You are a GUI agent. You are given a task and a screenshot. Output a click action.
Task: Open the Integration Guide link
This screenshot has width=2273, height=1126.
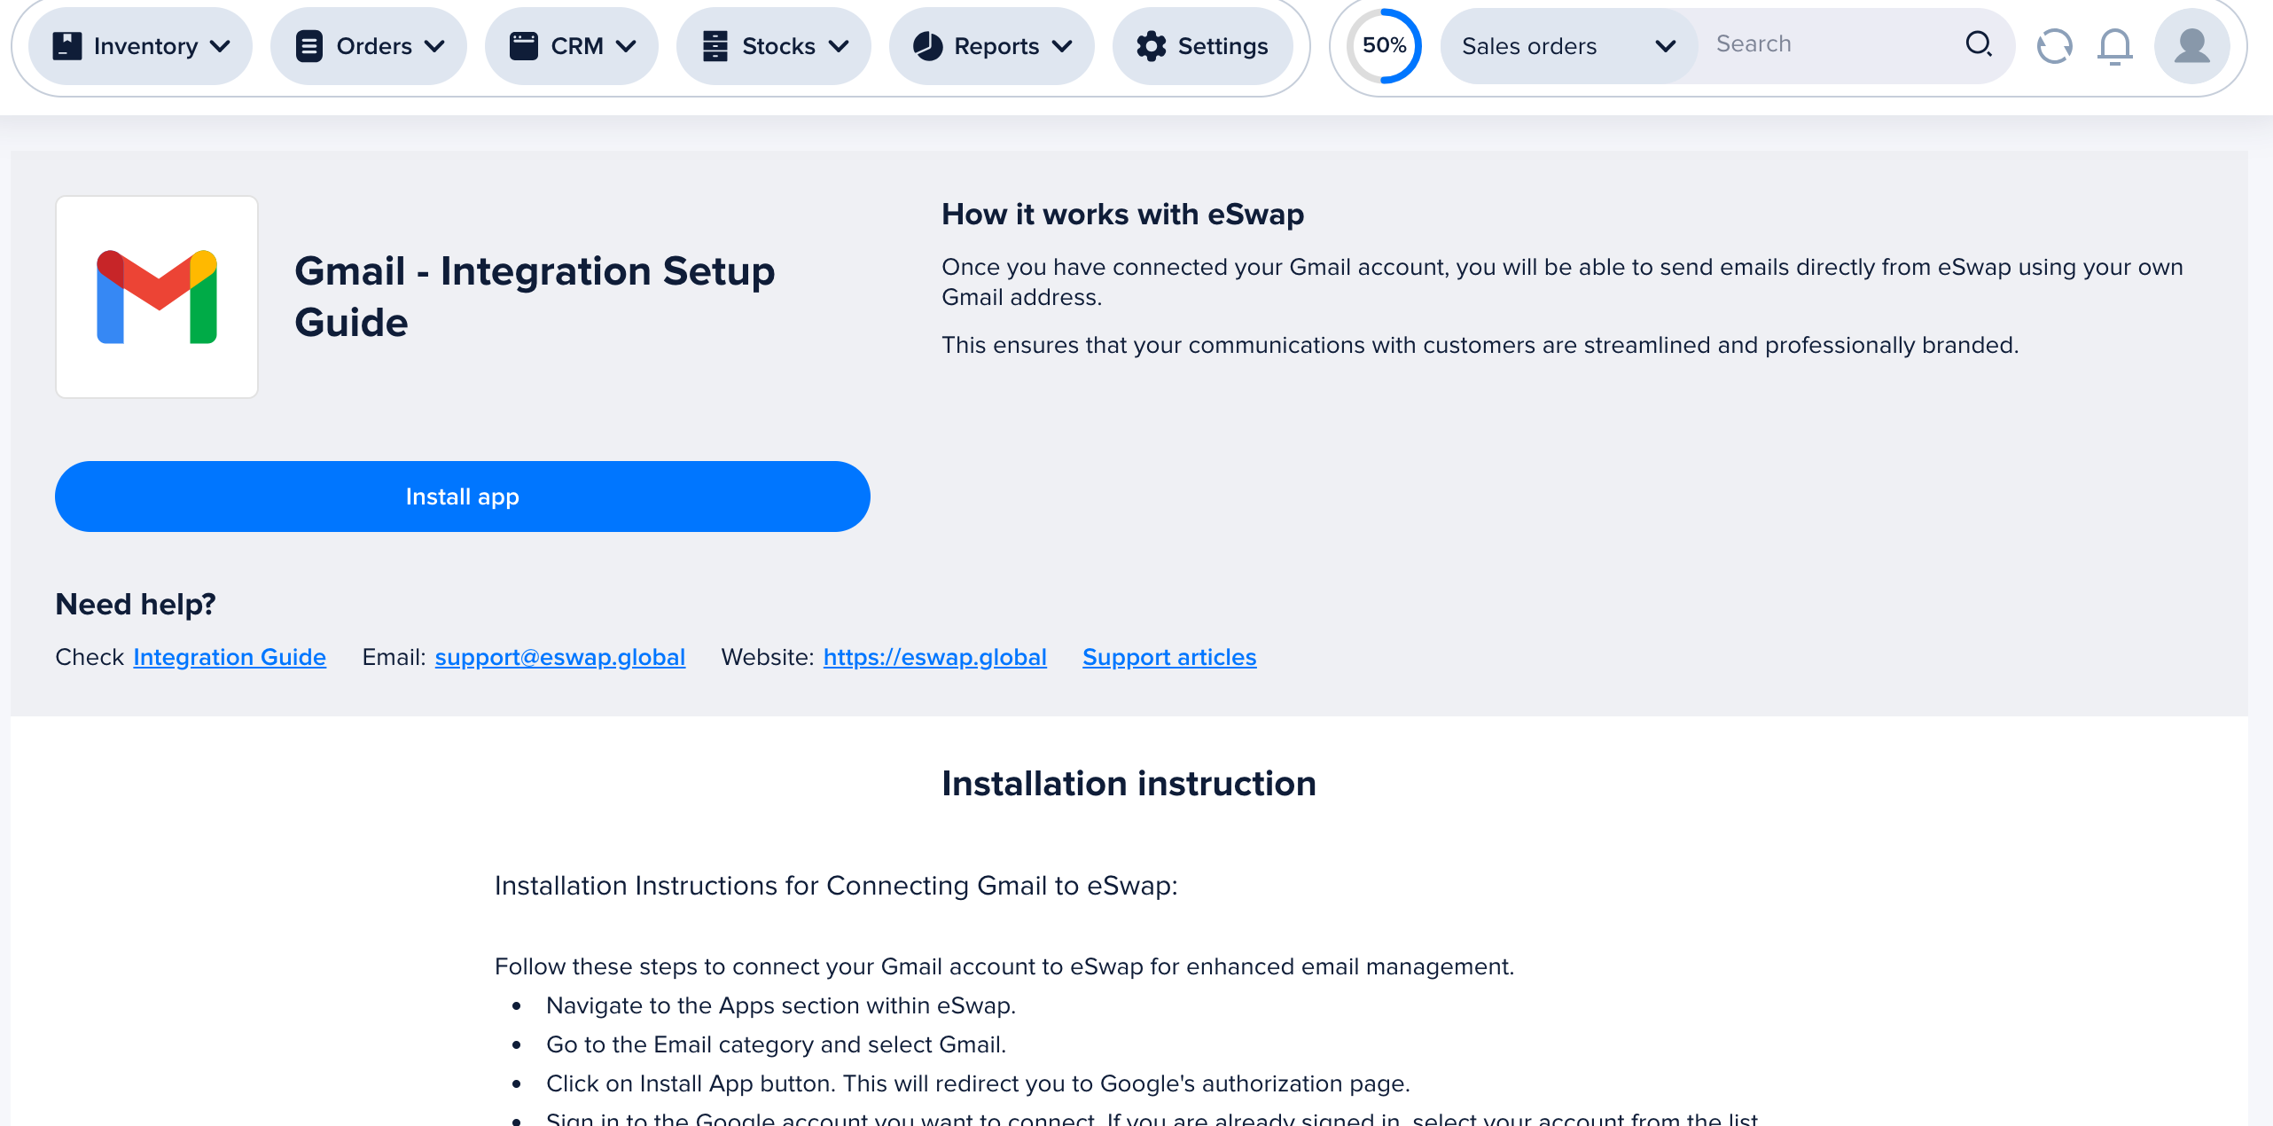point(230,657)
